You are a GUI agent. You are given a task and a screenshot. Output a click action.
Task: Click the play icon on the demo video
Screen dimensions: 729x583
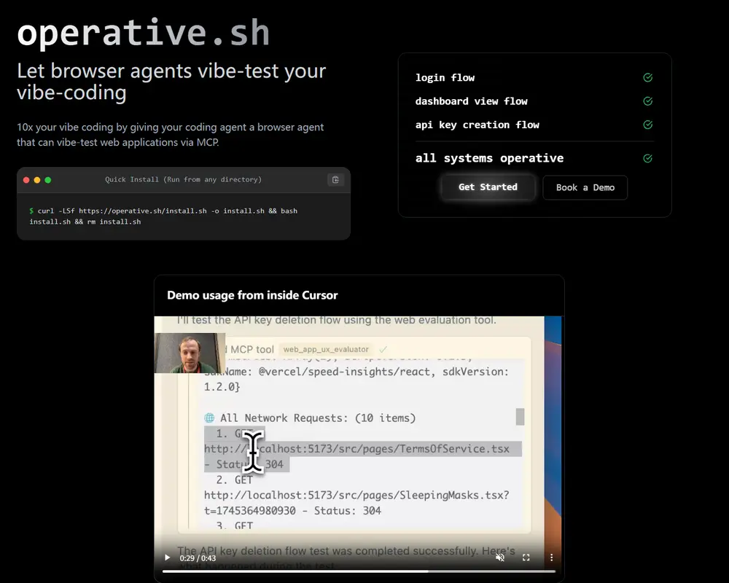click(x=166, y=557)
